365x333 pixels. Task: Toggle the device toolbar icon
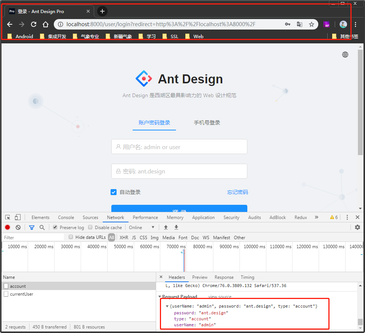coord(17,217)
